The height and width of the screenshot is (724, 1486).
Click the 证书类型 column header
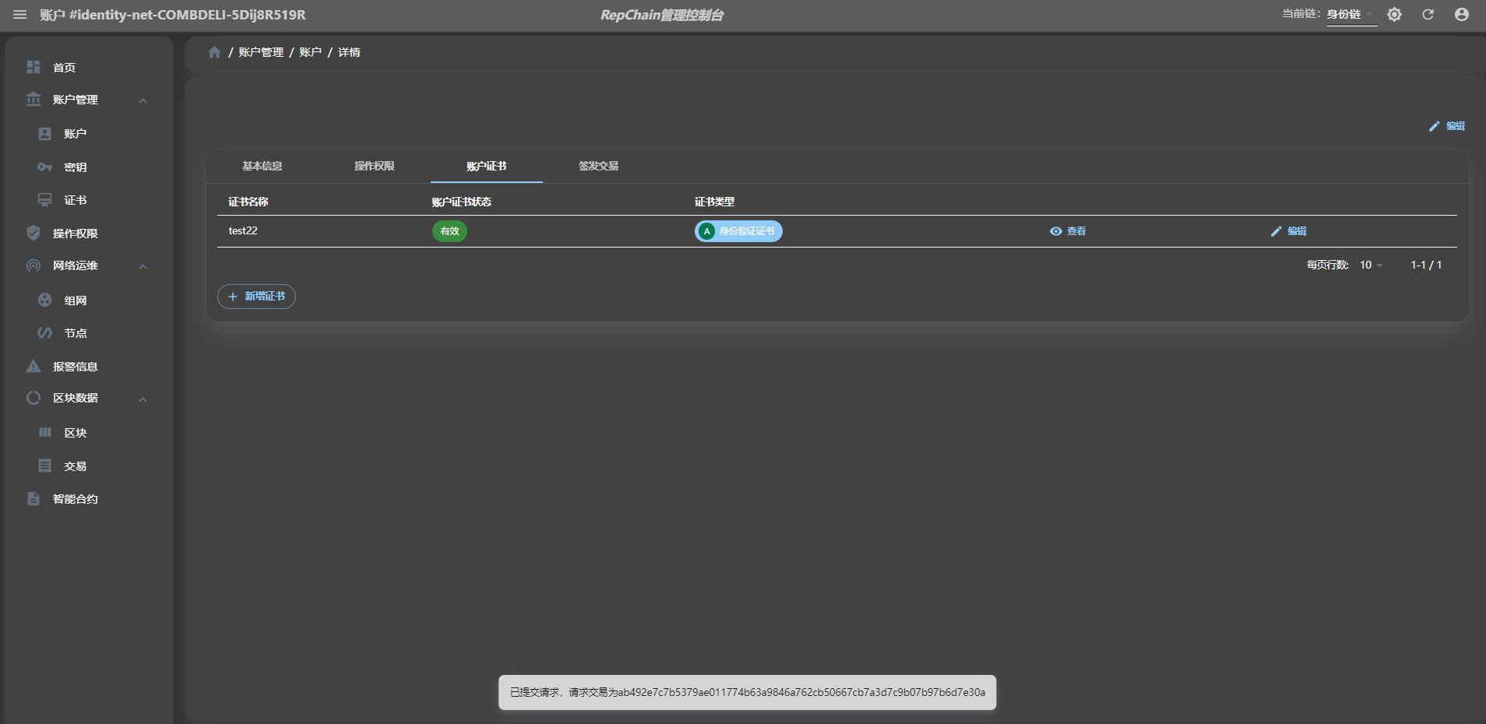tap(715, 202)
